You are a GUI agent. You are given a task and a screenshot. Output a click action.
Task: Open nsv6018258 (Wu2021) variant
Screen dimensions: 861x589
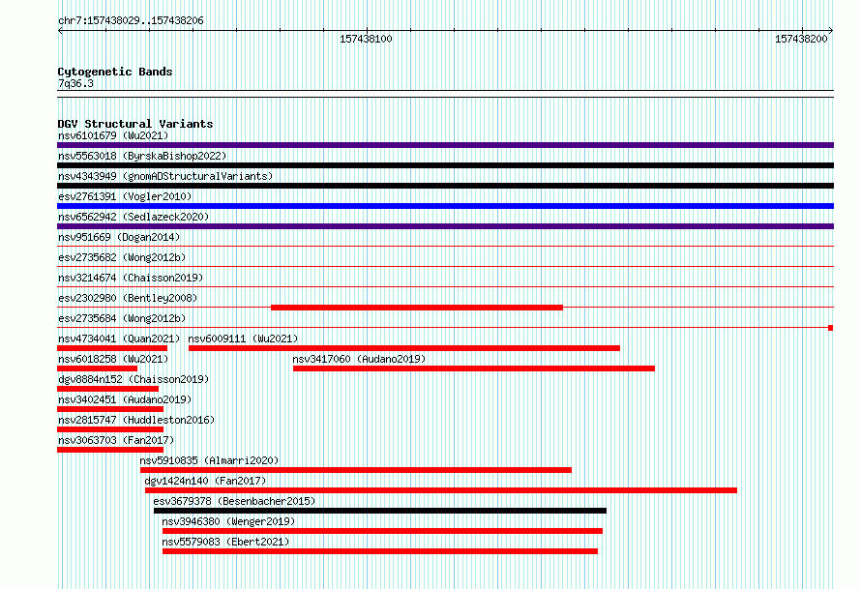[113, 359]
